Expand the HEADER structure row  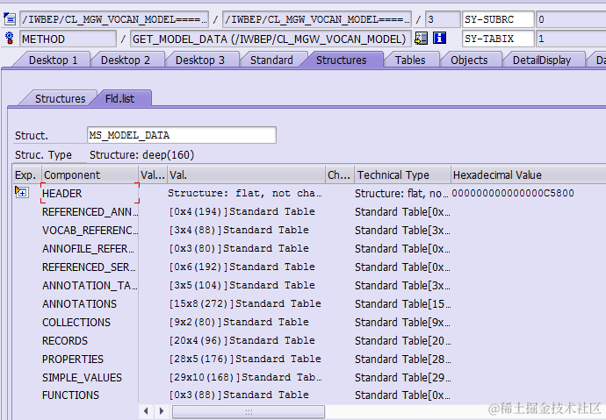(x=22, y=192)
